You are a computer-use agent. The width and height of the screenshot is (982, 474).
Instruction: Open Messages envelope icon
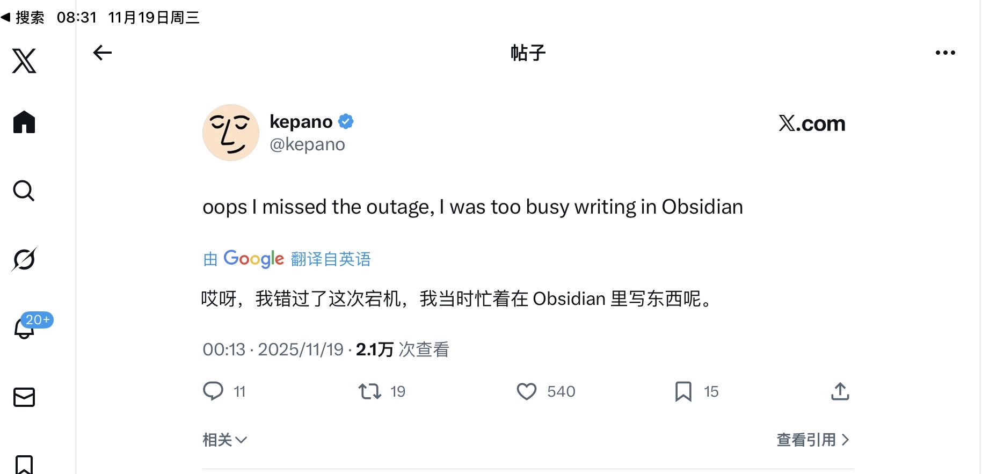pos(24,397)
